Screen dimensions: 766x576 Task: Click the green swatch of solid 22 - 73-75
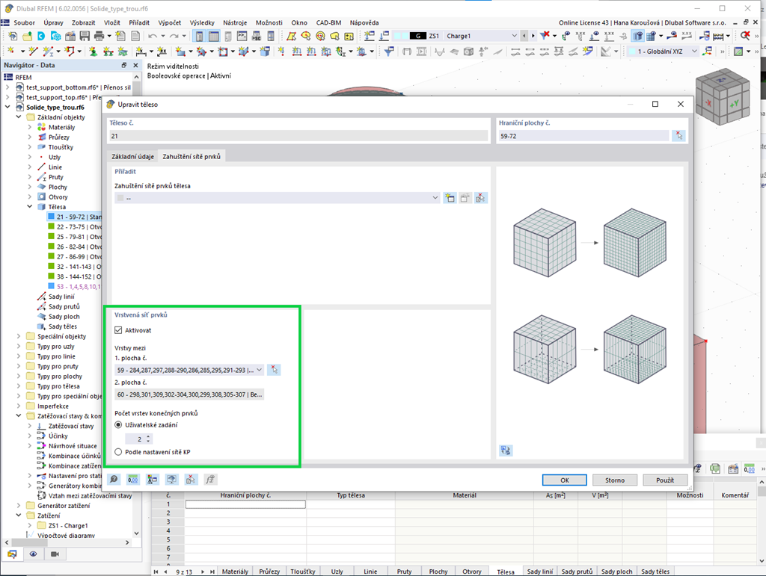(52, 226)
